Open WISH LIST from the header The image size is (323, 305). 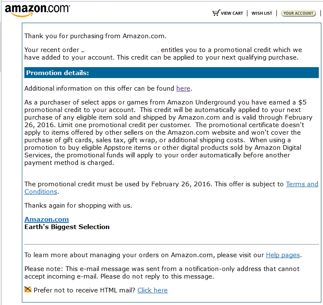[x=262, y=13]
